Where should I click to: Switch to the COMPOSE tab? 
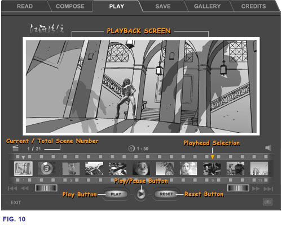point(70,6)
